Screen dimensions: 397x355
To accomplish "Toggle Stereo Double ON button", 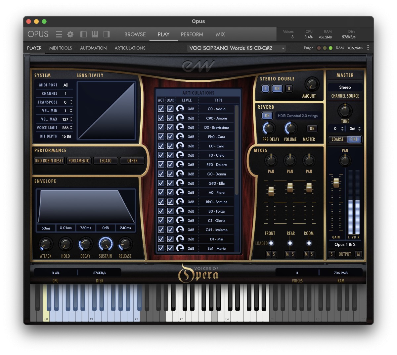I will tap(277, 88).
